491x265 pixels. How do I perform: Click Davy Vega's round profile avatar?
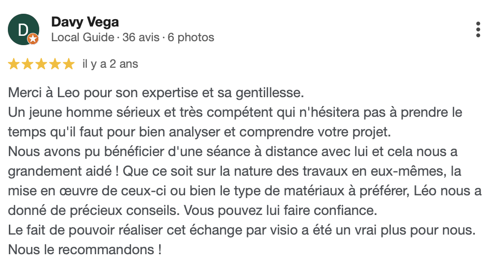click(x=23, y=30)
